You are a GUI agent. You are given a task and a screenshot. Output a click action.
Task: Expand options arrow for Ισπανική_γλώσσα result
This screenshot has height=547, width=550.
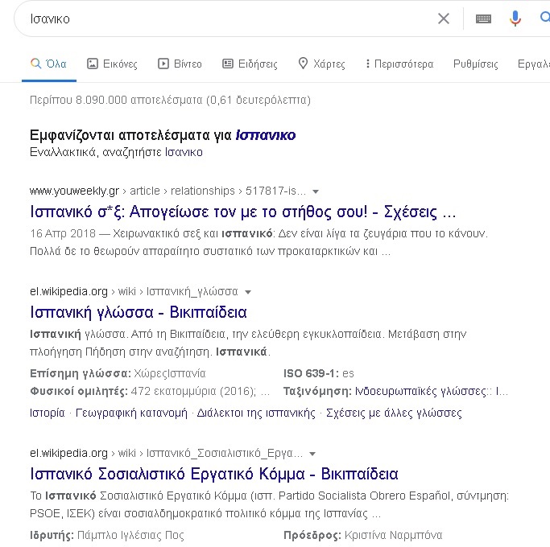coord(248,292)
